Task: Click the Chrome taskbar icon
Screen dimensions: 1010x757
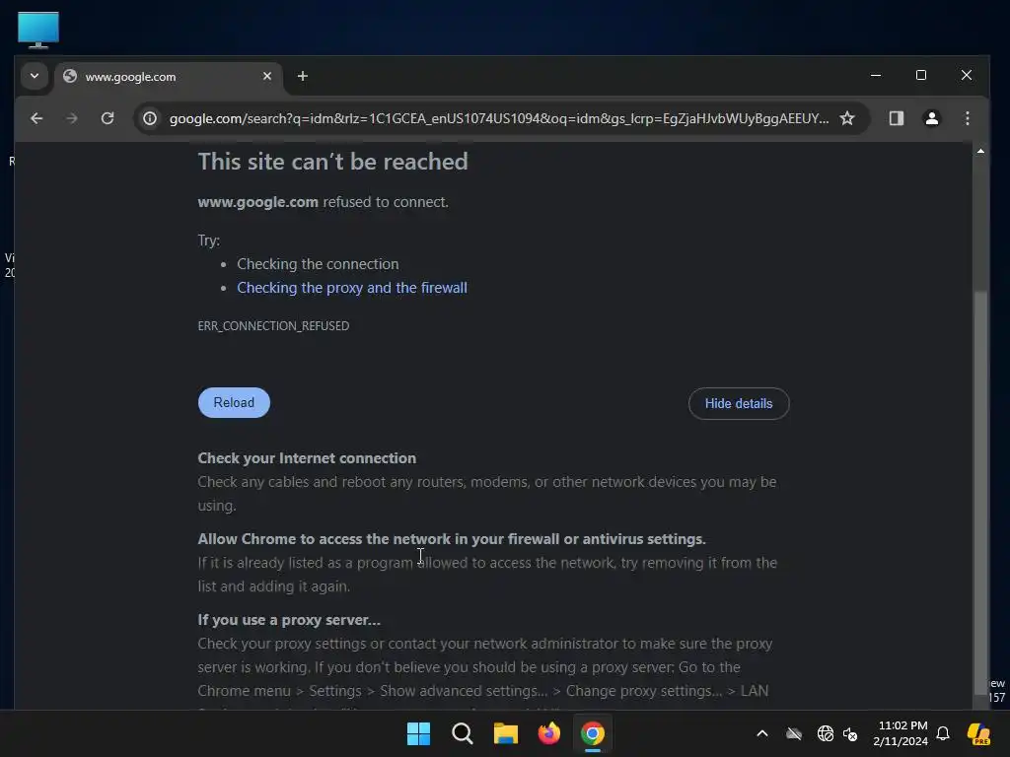Action: (593, 733)
